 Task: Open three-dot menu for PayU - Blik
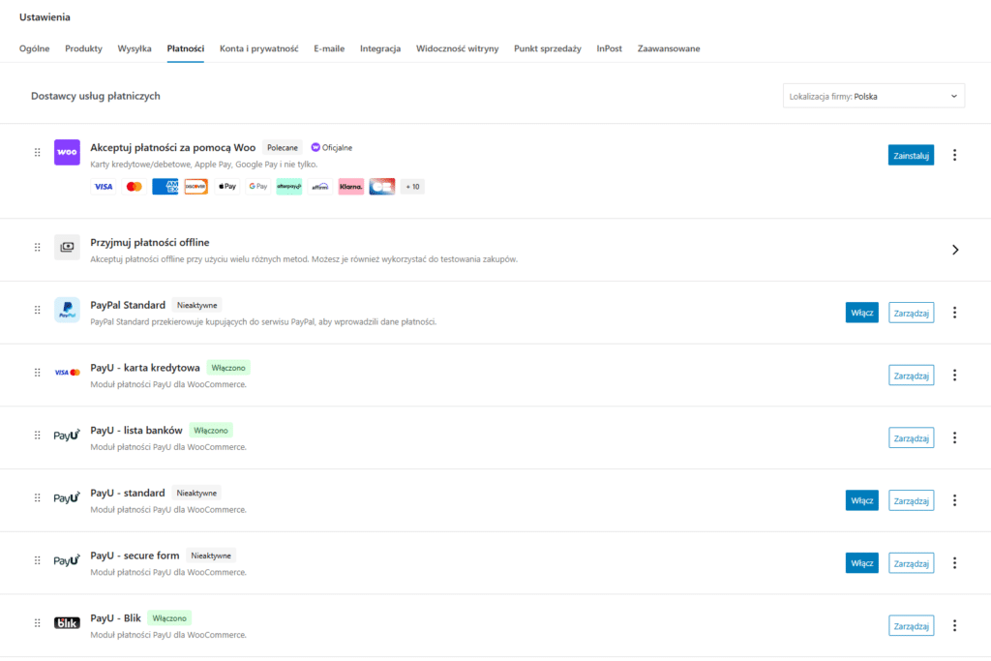(954, 625)
